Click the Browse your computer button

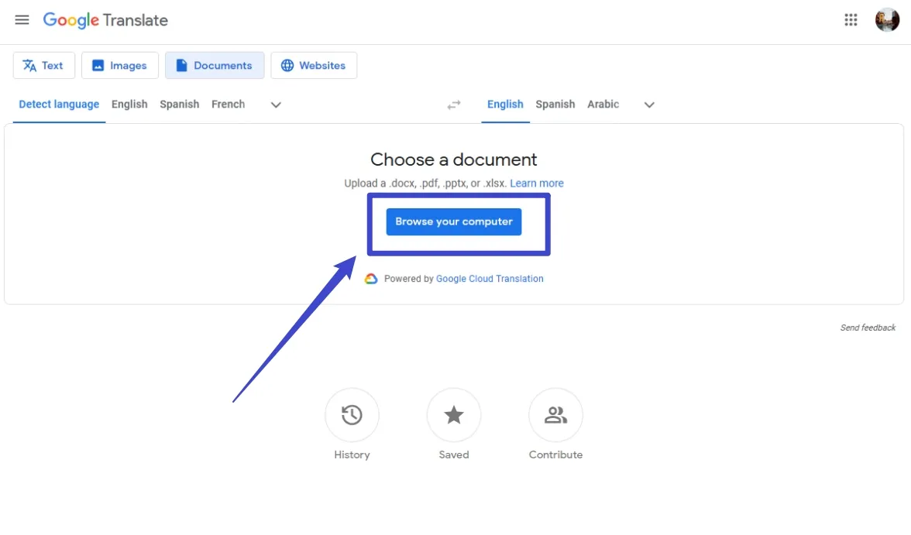pos(453,221)
